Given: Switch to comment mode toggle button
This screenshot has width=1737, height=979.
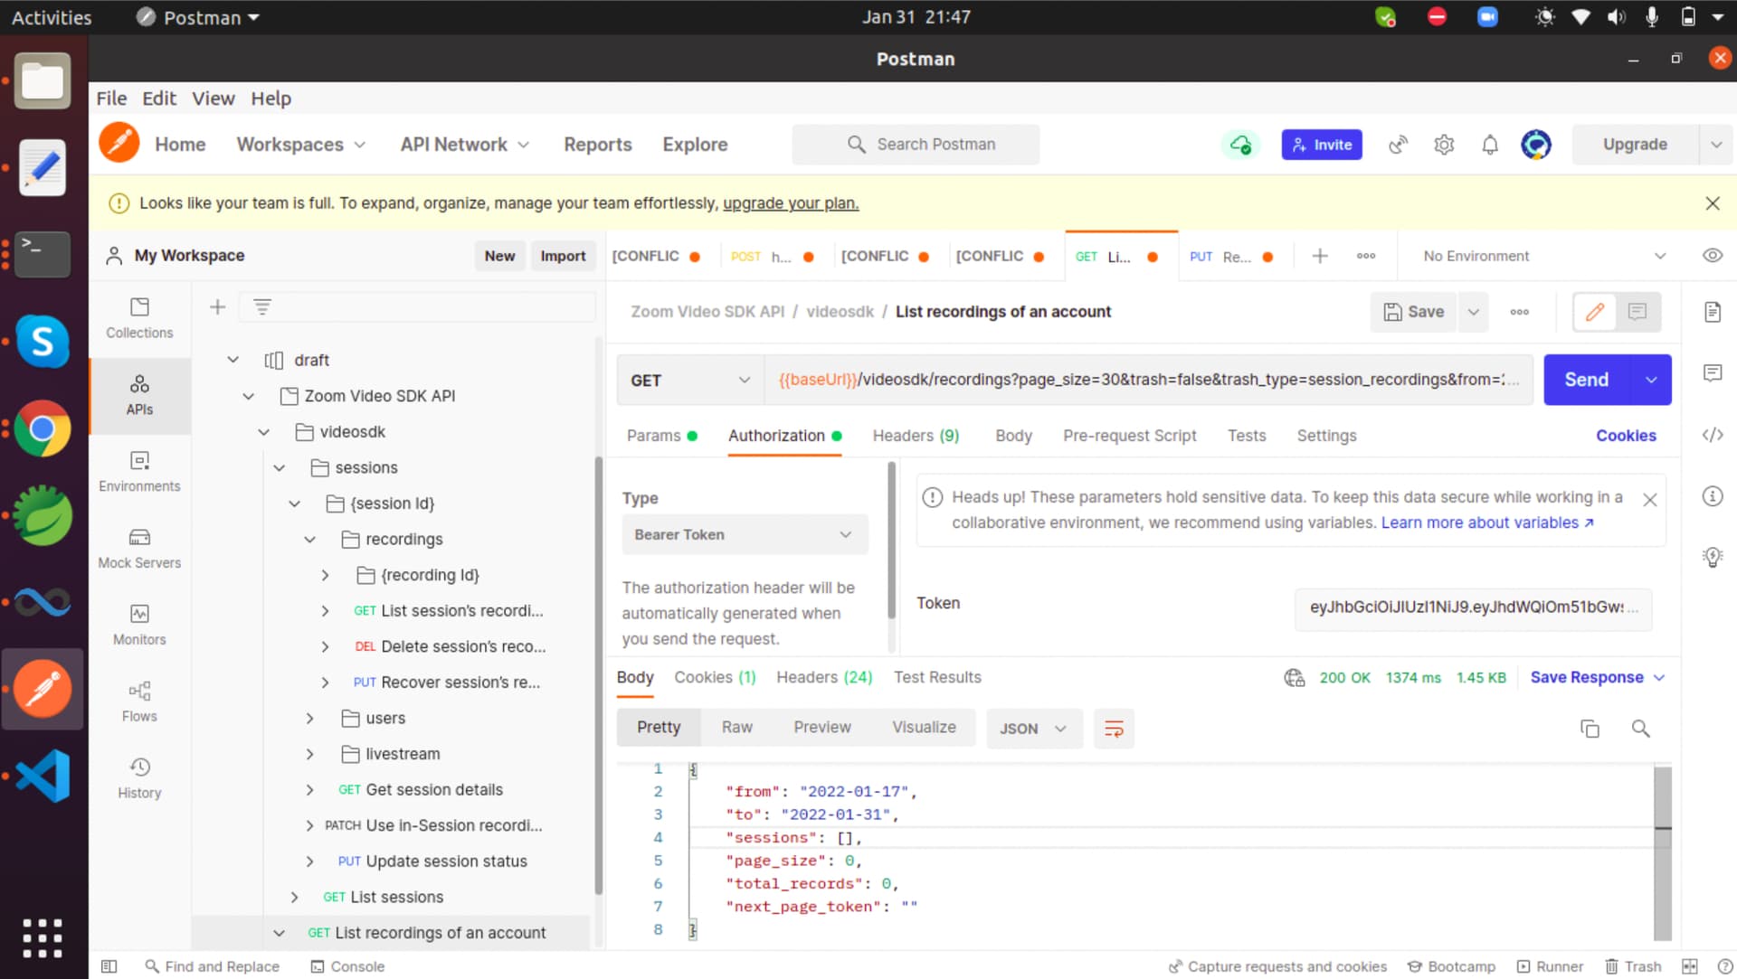Looking at the screenshot, I should click(x=1637, y=312).
